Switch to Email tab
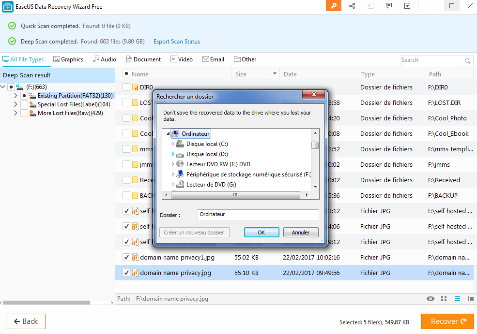Screen dimensions: 477x334 (214, 59)
